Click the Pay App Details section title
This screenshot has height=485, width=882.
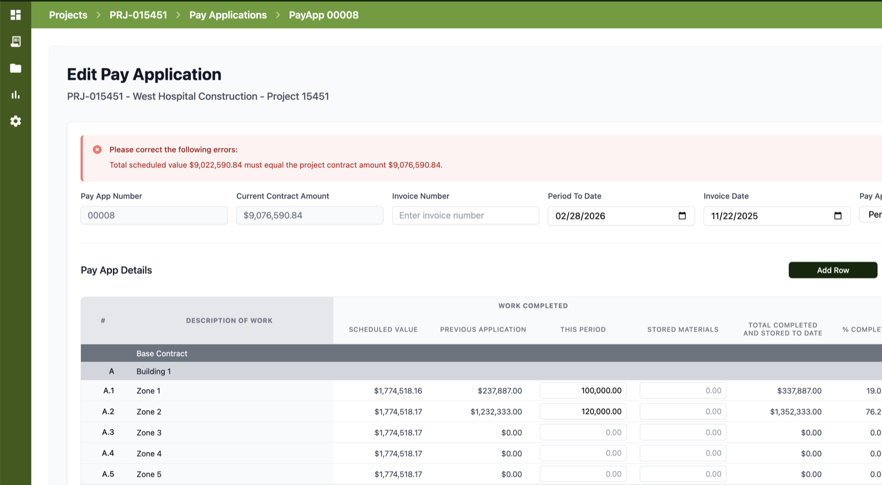116,270
